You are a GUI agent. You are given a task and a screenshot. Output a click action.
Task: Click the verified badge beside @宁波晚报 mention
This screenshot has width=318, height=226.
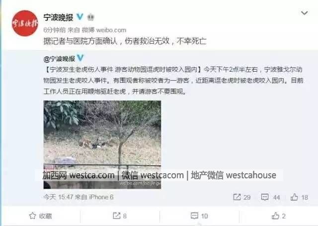80,58
